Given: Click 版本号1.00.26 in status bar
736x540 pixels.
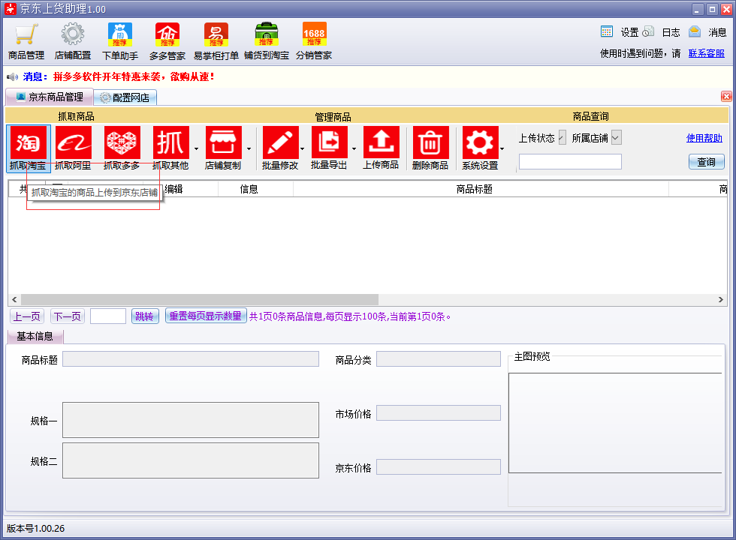Looking at the screenshot, I should click(x=36, y=528).
